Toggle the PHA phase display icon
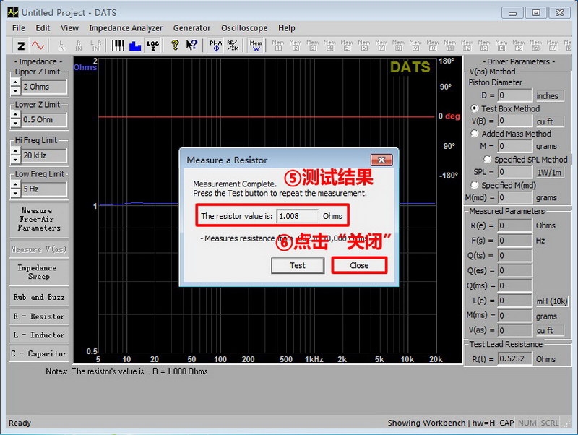Screen dimensions: 578x435 coord(215,46)
